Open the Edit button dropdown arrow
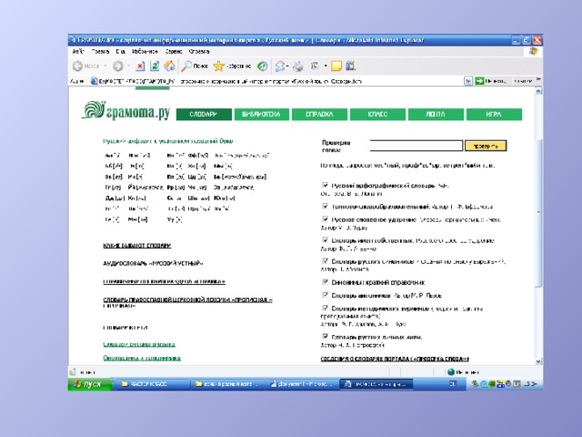 coord(326,66)
